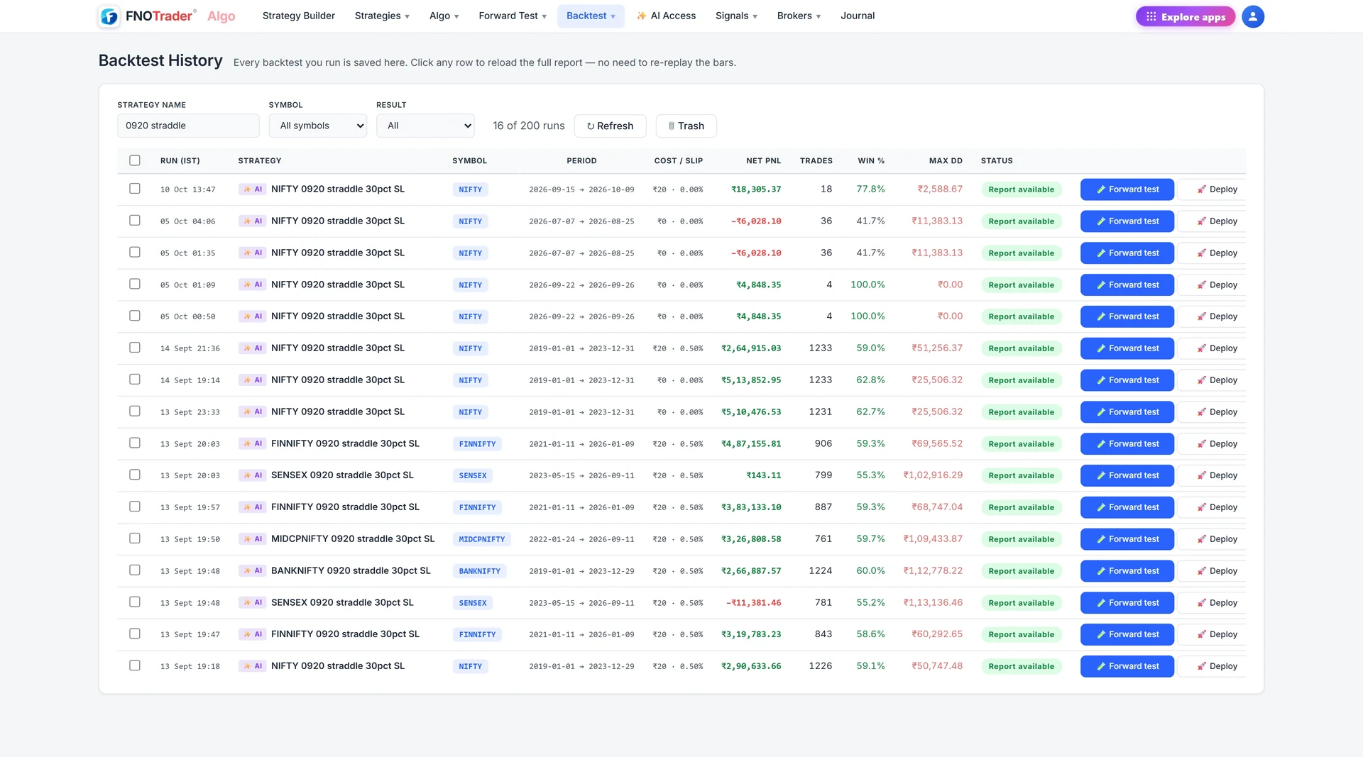The image size is (1363, 757).
Task: Click FINNIFTY tag on 13 Sept 19:57 row
Action: 477,507
